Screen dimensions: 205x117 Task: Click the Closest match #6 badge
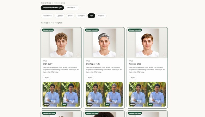point(135,113)
